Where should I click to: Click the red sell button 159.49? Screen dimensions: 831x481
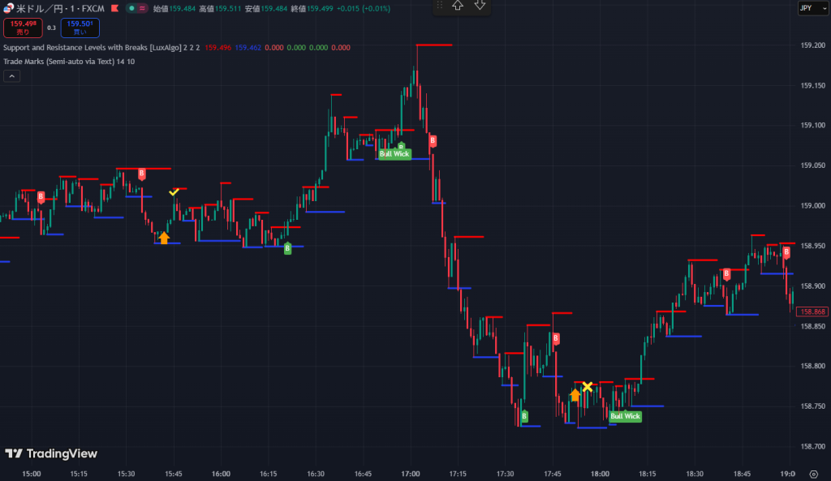[24, 28]
